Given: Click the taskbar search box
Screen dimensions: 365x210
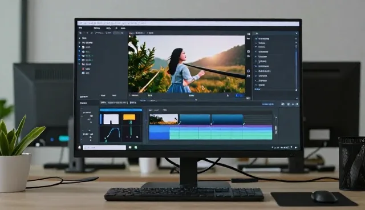Looking at the screenshot, I should 104,147.
